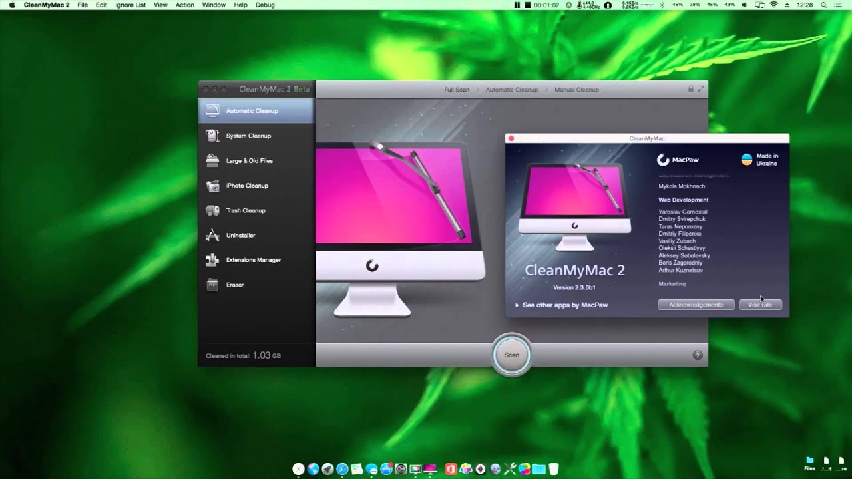
Task: Click the stop recording icon in menu bar
Action: tap(527, 5)
